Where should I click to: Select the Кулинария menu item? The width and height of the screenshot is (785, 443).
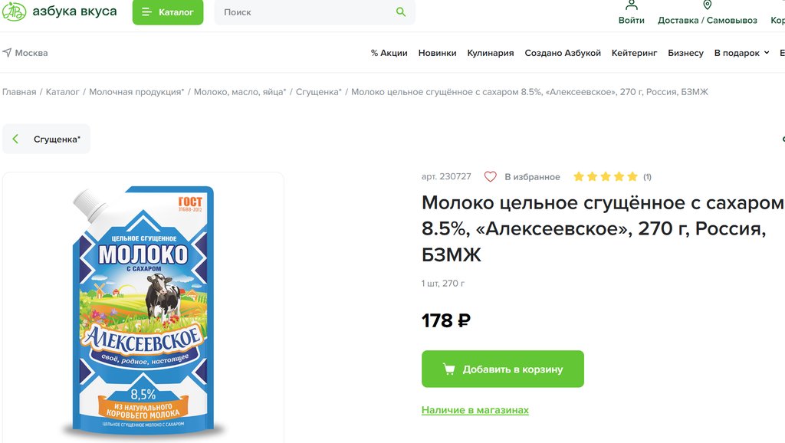[x=490, y=53]
